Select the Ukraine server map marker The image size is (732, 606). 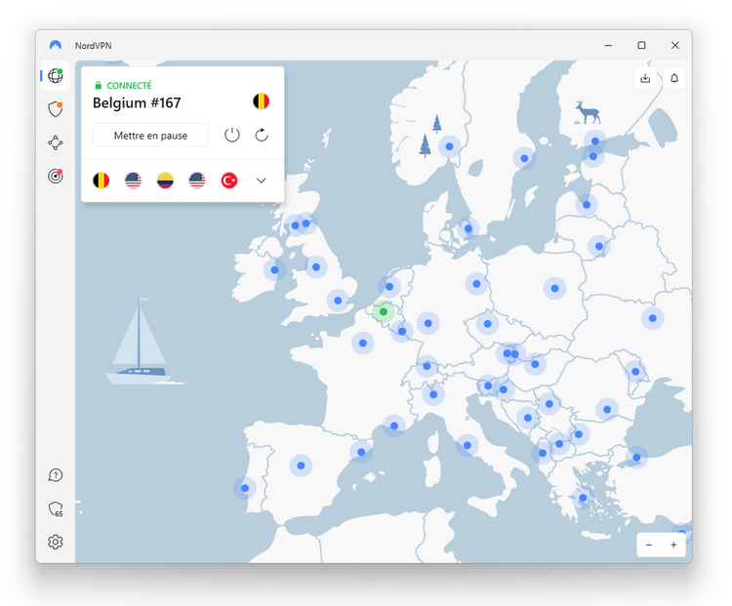pos(653,318)
